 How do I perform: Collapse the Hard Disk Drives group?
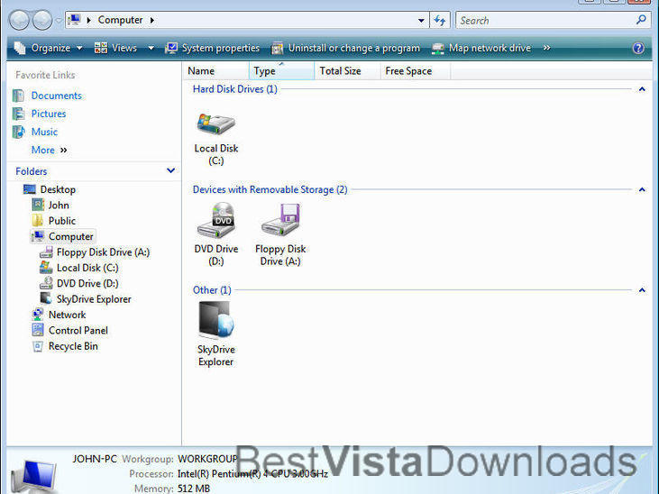point(642,89)
